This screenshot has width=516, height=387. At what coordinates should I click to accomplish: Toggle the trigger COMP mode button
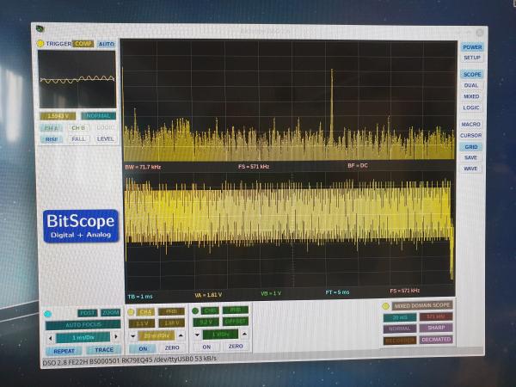[83, 44]
